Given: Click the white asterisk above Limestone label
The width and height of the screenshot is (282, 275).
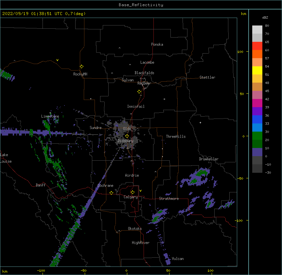Looking at the screenshot, I should [x=50, y=113].
